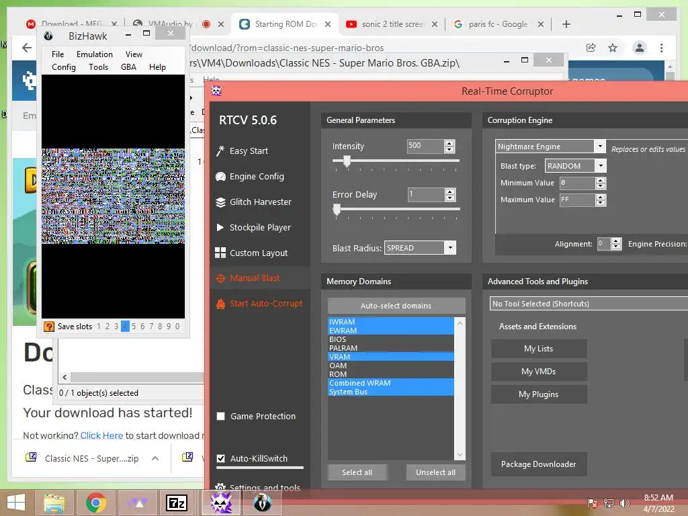This screenshot has width=688, height=516.
Task: Toggle VRAM memory domain
Action: [390, 357]
